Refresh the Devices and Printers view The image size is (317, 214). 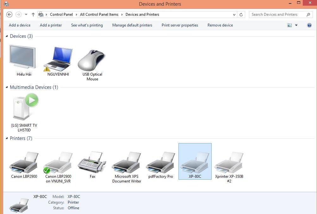tap(241, 14)
